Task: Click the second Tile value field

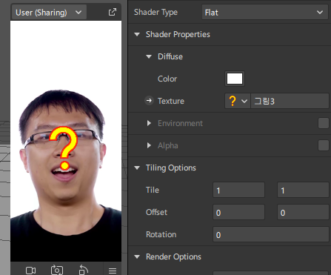Action: (303, 190)
